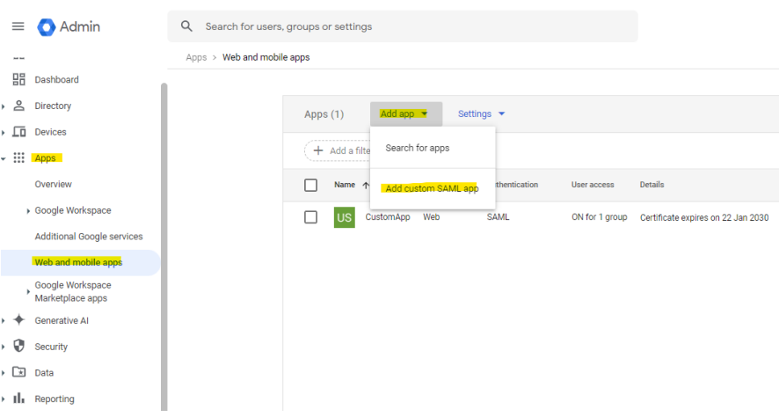
Task: Open Dashboard in the sidebar
Action: point(56,79)
